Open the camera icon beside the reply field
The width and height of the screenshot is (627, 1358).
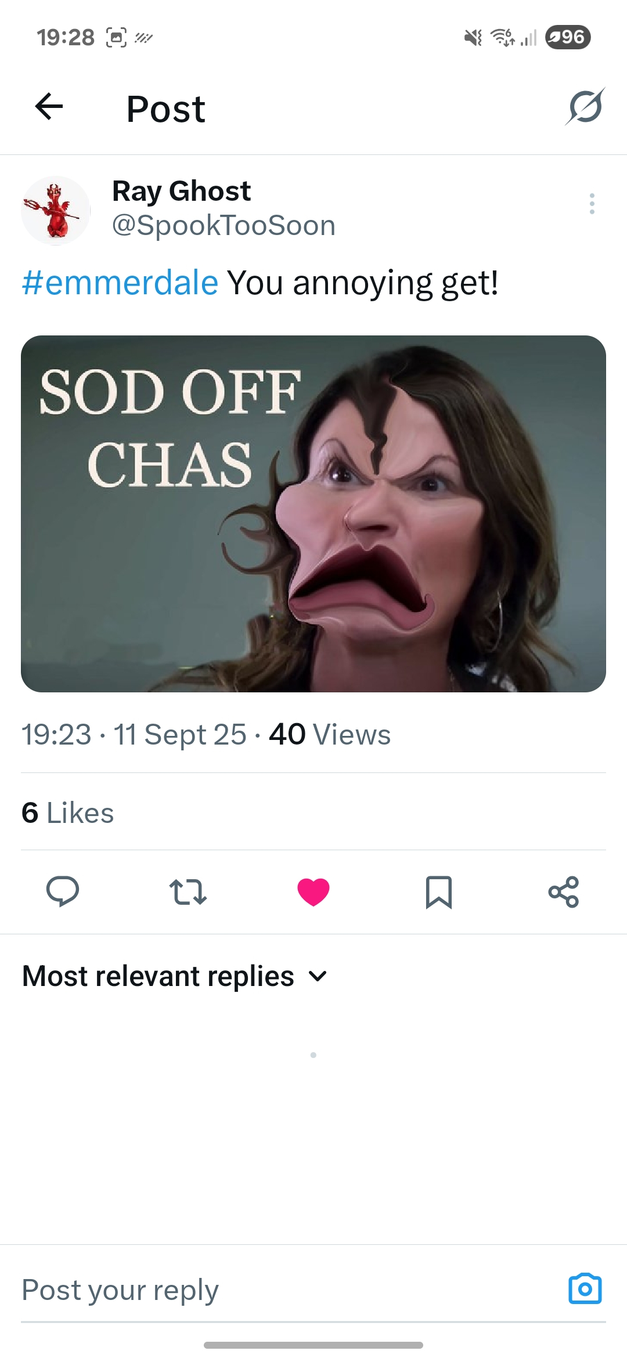[585, 1289]
